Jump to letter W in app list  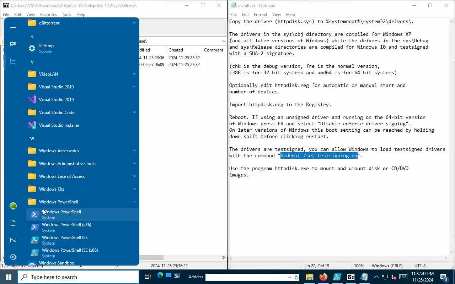pyautogui.click(x=32, y=138)
